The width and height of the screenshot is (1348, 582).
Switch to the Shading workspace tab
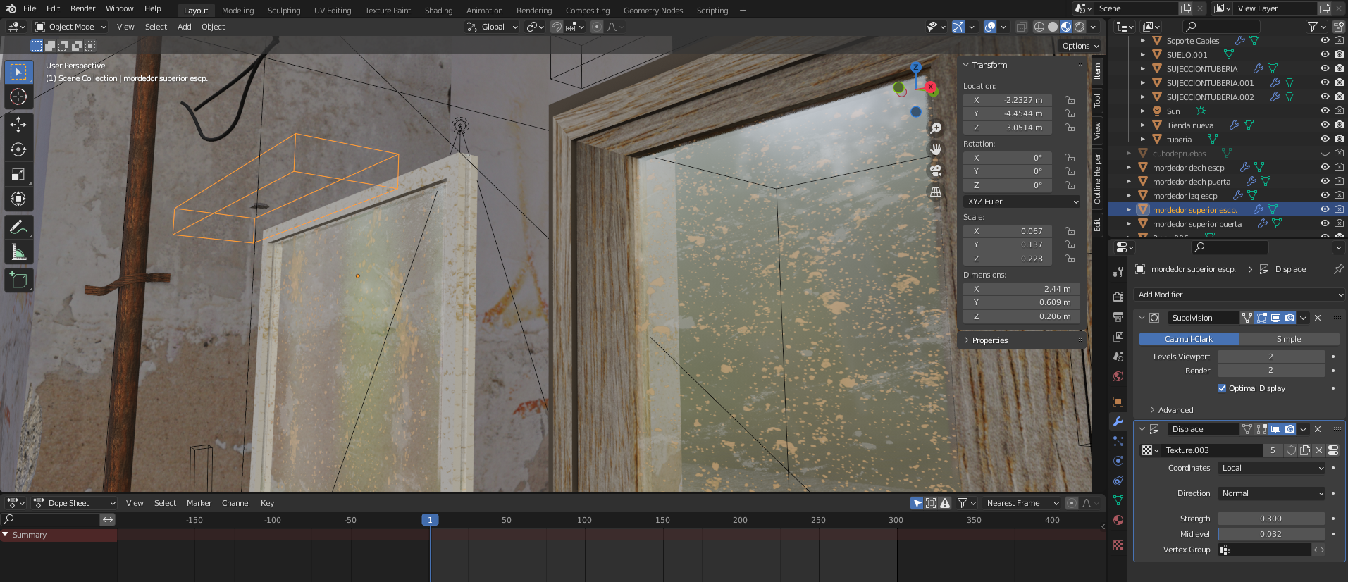pos(438,11)
